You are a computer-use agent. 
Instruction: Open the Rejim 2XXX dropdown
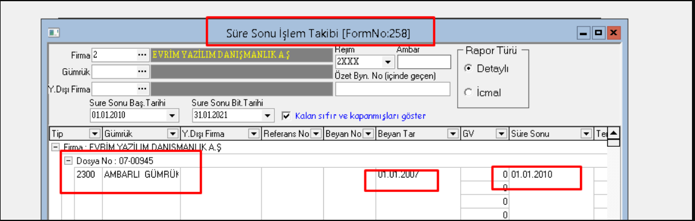[388, 62]
